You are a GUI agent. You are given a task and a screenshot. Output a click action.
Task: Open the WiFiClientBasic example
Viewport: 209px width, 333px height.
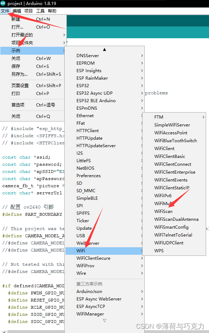tap(174, 156)
